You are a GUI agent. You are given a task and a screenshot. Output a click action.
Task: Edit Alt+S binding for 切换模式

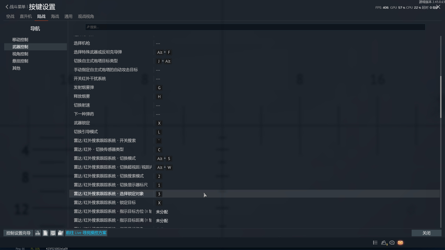[164, 159]
